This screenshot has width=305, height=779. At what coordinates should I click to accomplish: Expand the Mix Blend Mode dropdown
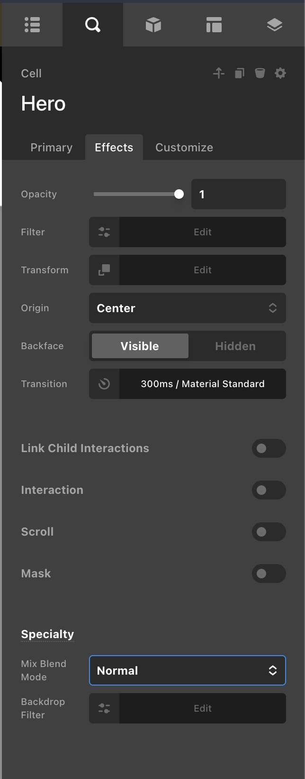188,670
